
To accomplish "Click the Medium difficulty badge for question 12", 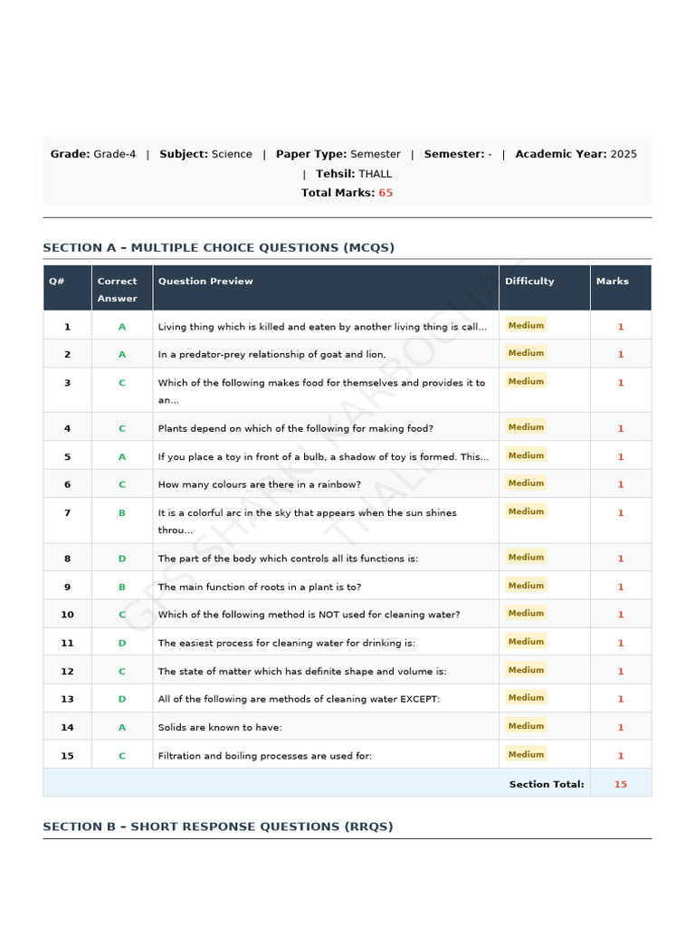I will [x=526, y=670].
